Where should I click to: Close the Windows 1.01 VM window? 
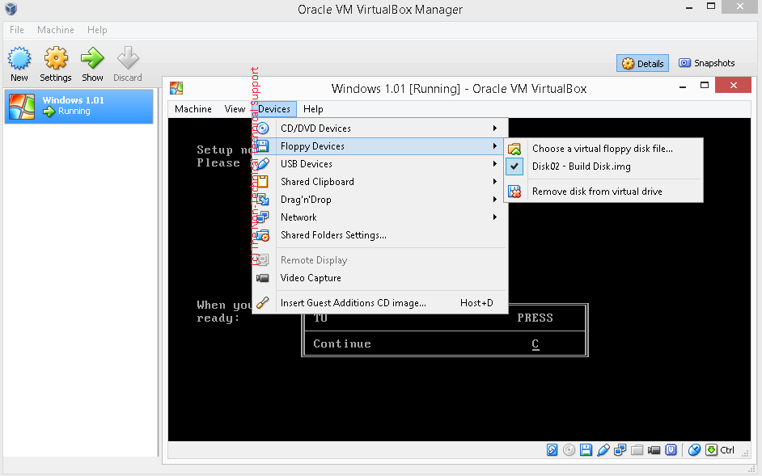pyautogui.click(x=734, y=86)
